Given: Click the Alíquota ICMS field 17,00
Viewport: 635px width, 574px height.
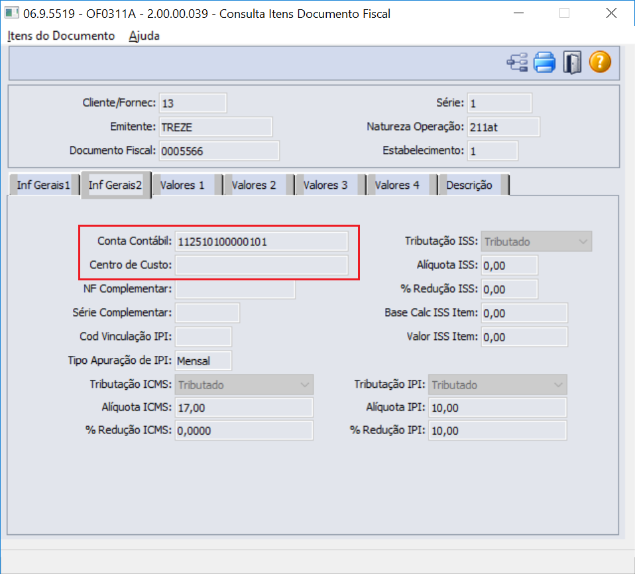Looking at the screenshot, I should [x=244, y=408].
